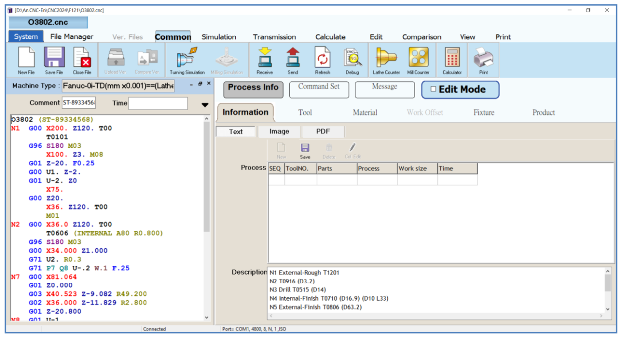This screenshot has width=622, height=339.
Task: Click the Receive transmission icon
Action: pyautogui.click(x=264, y=60)
